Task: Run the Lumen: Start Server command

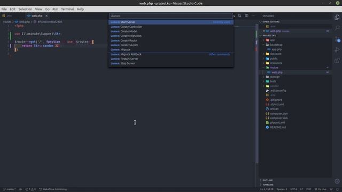Action: pos(171,22)
